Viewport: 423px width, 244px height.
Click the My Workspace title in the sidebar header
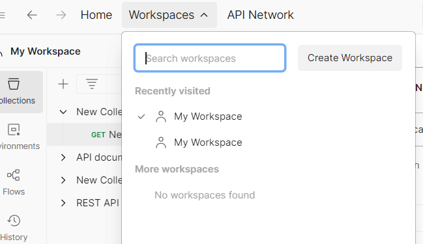pos(46,51)
